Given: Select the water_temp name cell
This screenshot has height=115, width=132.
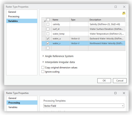Looking at the screenshot, I should tap(60, 34).
